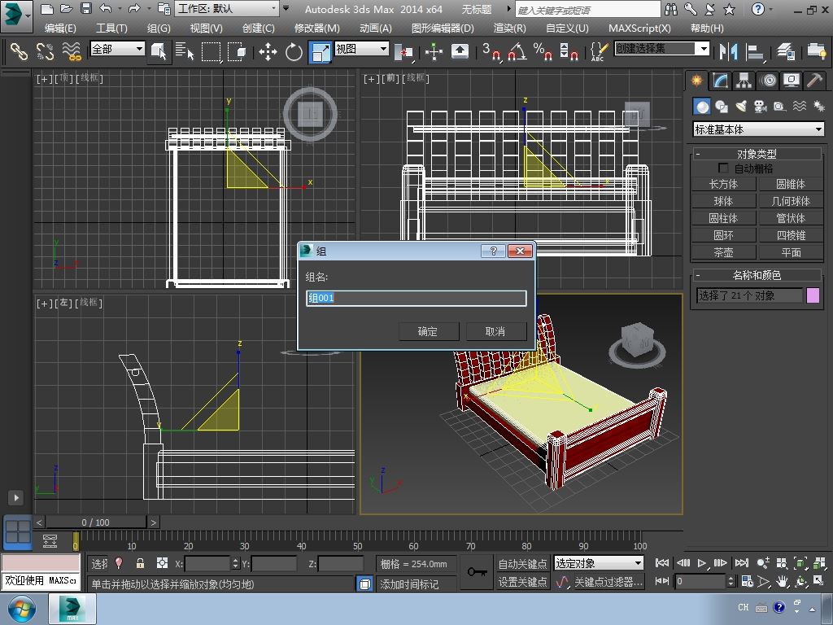Toggle 自动关键点 auto key mode

tap(522, 563)
